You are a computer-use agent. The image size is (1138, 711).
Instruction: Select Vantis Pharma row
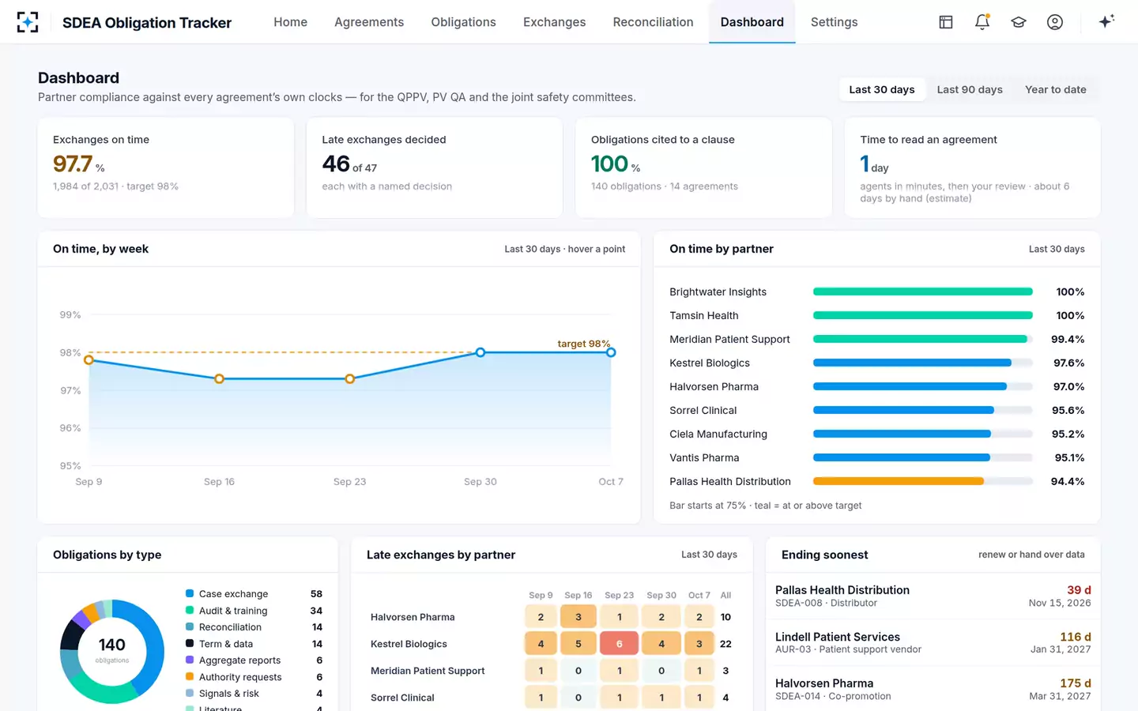click(x=876, y=457)
